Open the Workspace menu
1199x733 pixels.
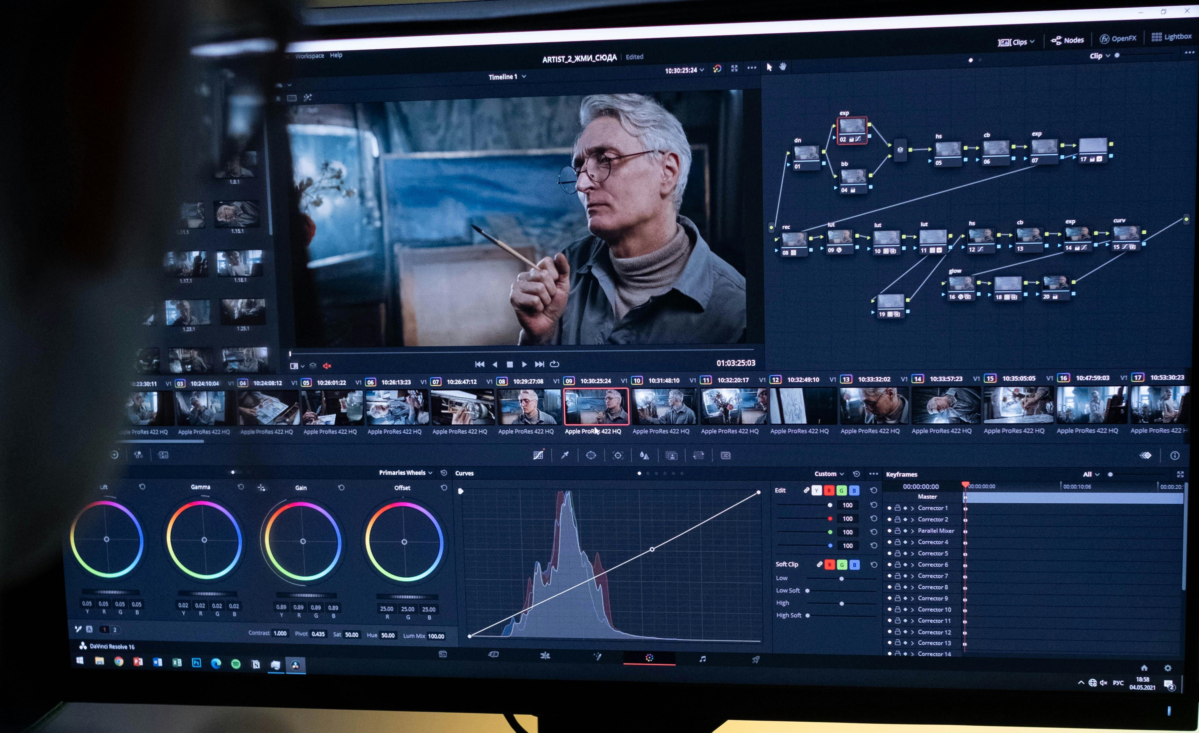310,56
